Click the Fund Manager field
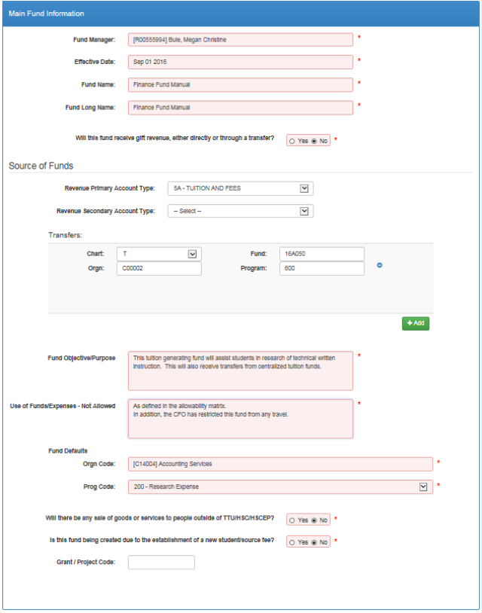482x613 pixels. point(240,39)
